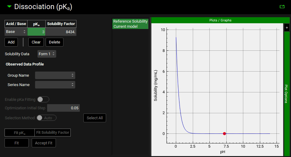Click the Accept Fit button
The height and width of the screenshot is (157, 291).
coord(44,143)
